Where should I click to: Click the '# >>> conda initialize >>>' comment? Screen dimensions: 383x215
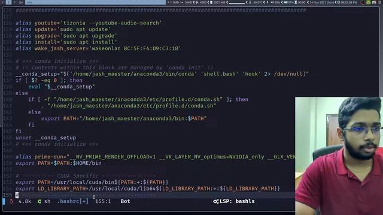pos(57,61)
